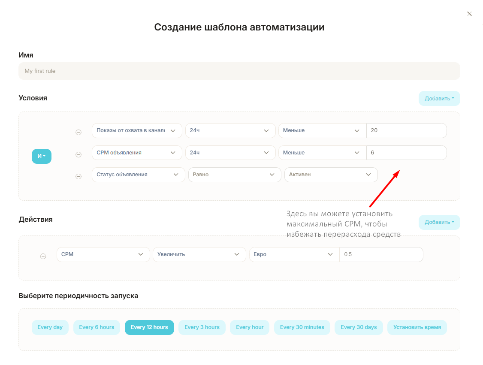Toggle the 'И' logic operator button
Screen dimensions: 483x365
(x=42, y=156)
